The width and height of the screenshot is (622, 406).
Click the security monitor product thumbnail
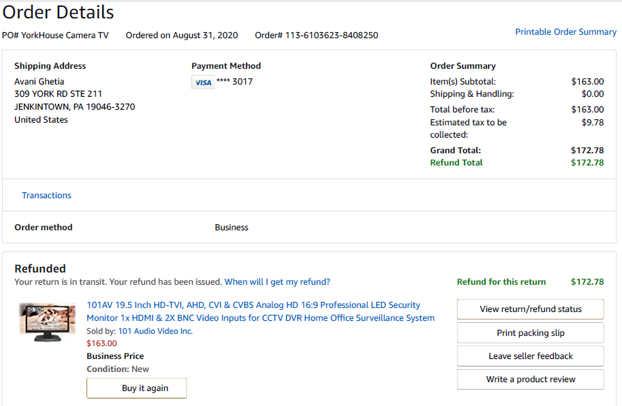coord(47,322)
